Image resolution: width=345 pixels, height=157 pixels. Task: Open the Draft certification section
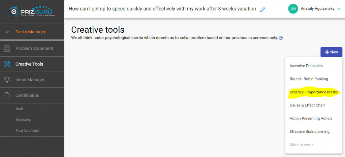pyautogui.click(x=19, y=109)
